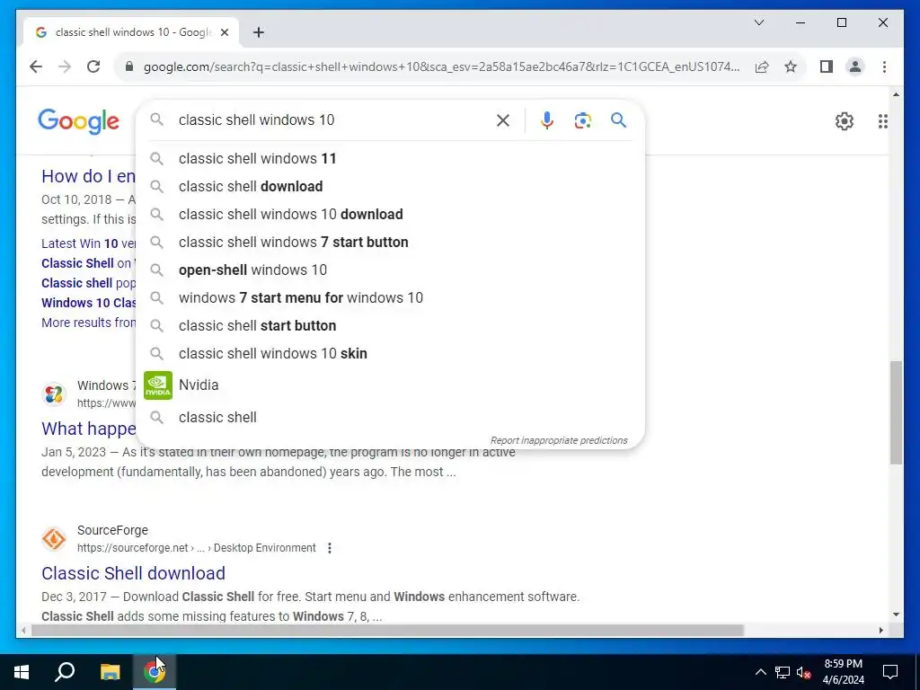This screenshot has height=690, width=920.
Task: Open the What happe... result title
Action: 89,429
